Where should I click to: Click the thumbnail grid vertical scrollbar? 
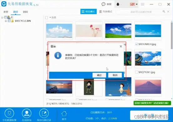click(172, 36)
